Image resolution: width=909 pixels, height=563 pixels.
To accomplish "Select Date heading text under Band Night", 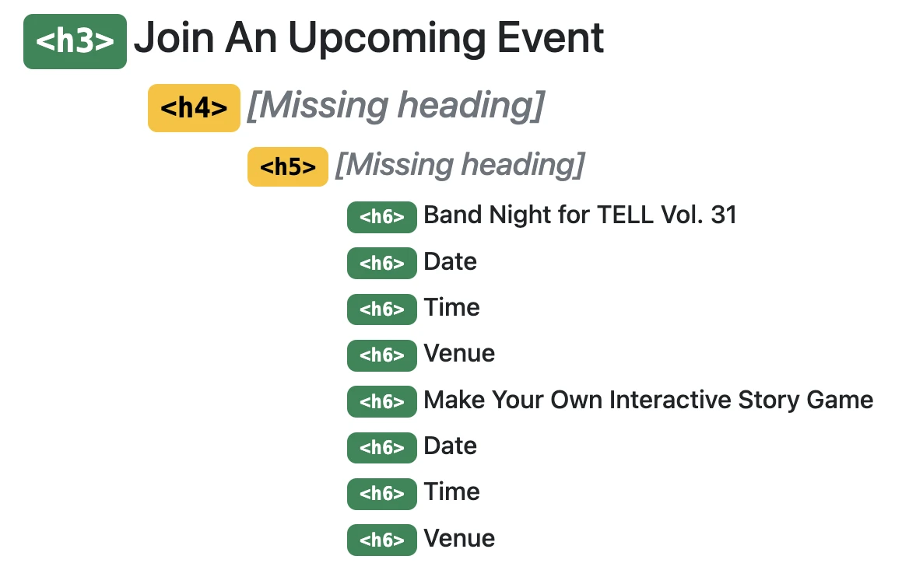I will [x=450, y=262].
